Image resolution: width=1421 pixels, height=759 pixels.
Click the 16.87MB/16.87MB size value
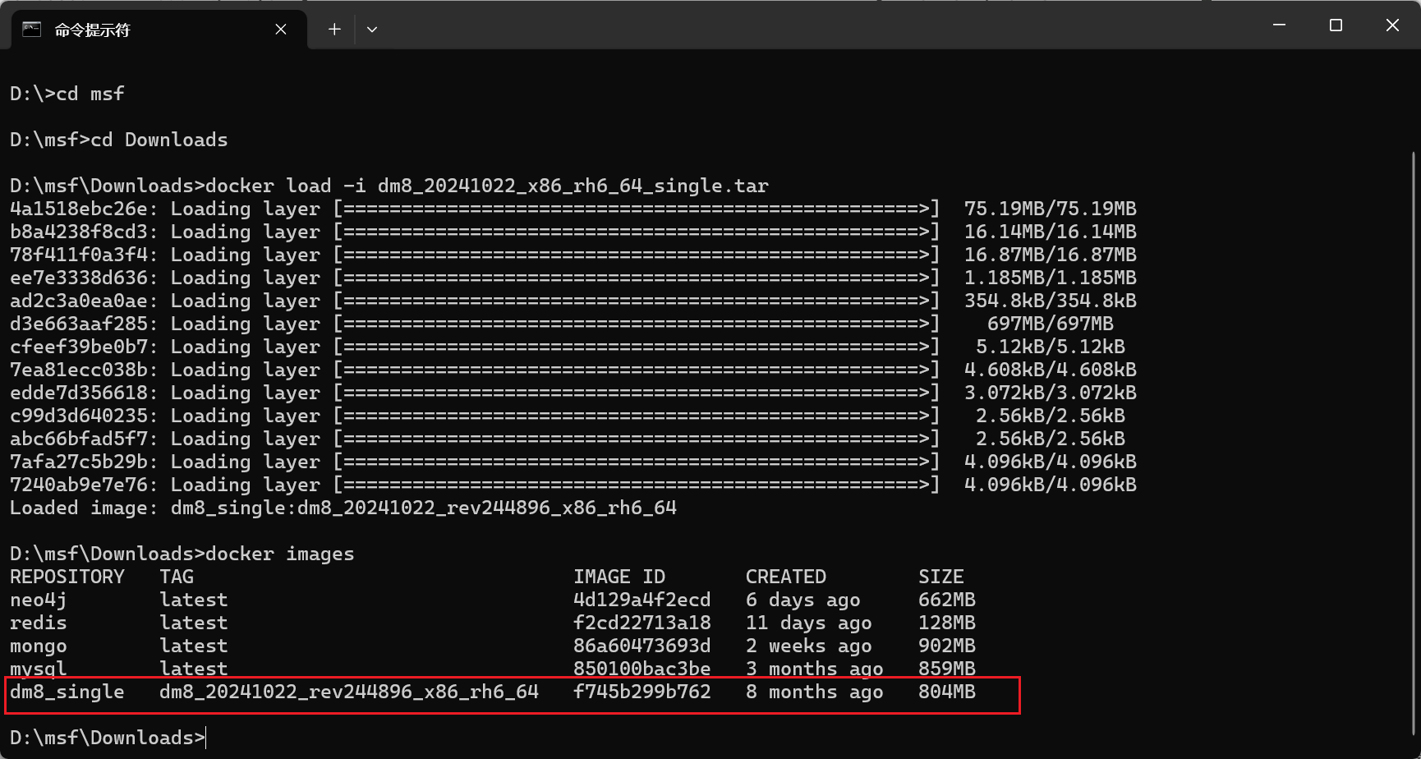pos(1051,255)
